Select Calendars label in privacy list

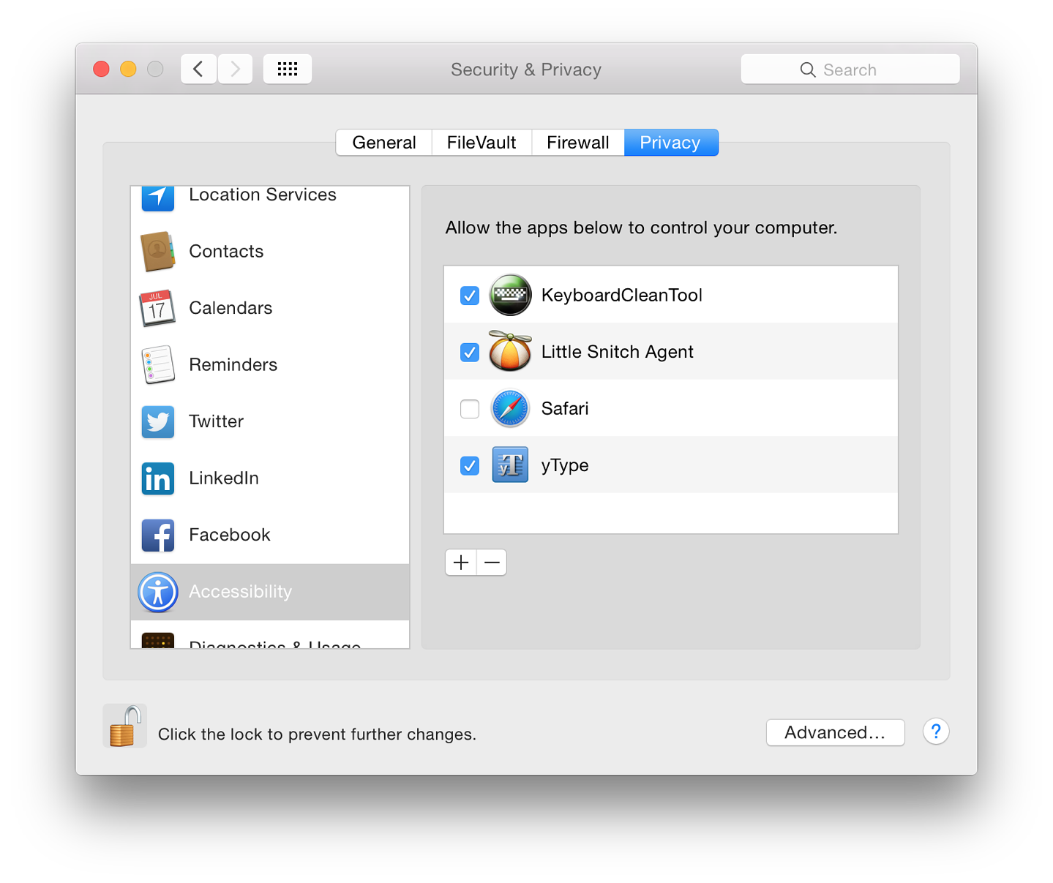click(231, 308)
